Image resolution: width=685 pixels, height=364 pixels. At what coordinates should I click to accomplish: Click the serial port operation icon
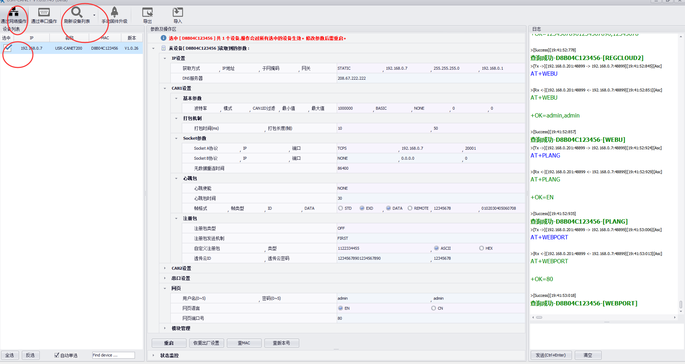44,13
